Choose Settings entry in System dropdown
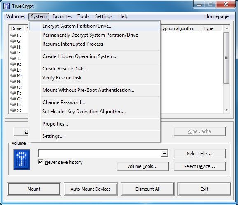This screenshot has height=205, width=238. [94, 136]
